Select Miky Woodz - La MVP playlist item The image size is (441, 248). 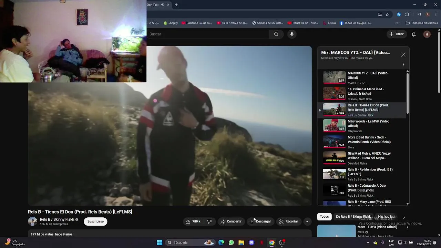361,126
